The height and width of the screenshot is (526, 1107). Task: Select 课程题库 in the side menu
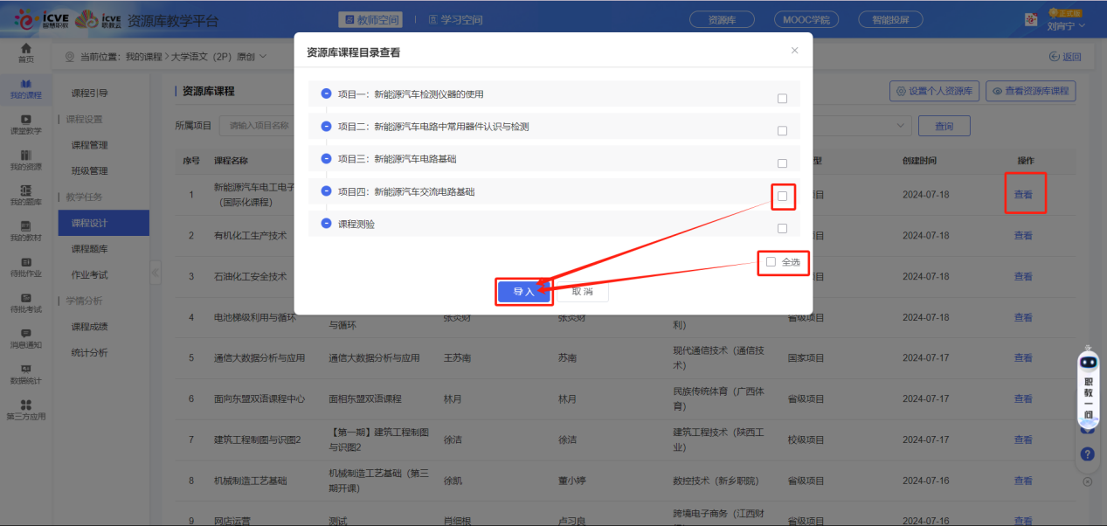[x=89, y=249]
